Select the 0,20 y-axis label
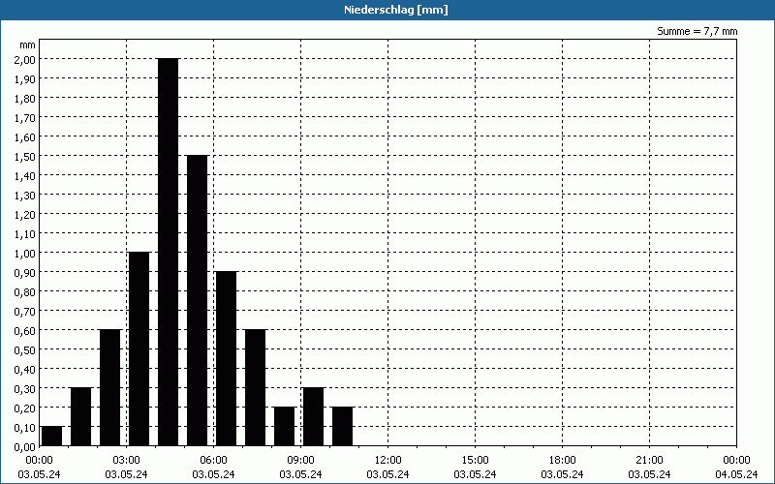The width and height of the screenshot is (775, 484). (x=26, y=408)
